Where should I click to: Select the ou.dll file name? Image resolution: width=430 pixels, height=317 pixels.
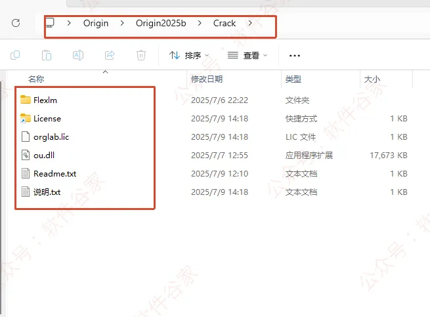point(44,155)
